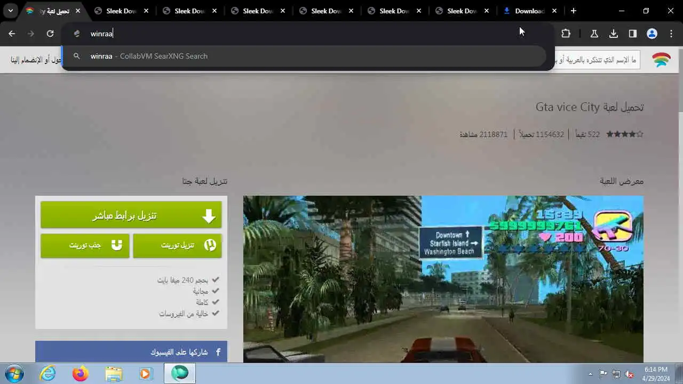The image size is (683, 384).
Task: Open the taskbar clock showing 6:14 PM
Action: (656, 374)
